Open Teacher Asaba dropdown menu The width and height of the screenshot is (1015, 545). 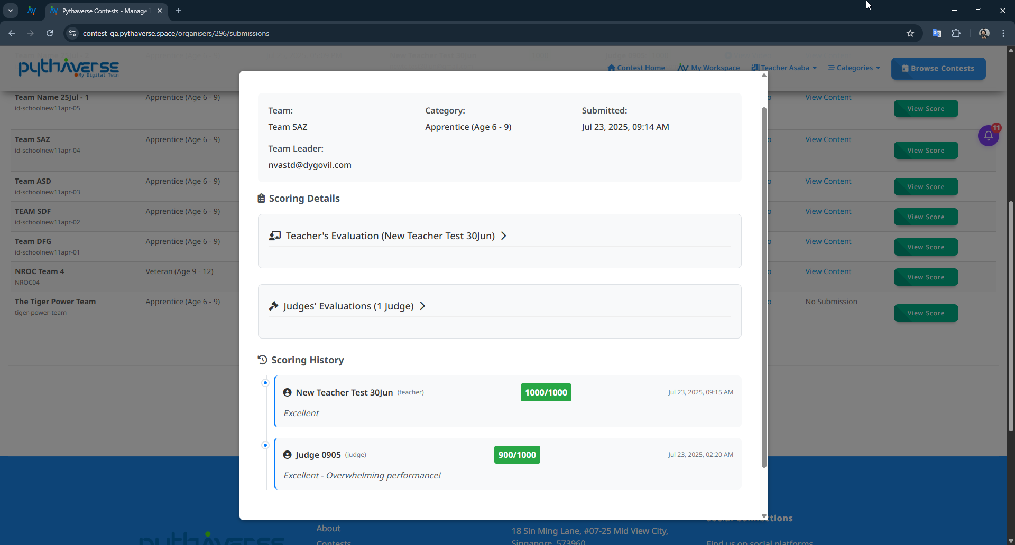pyautogui.click(x=785, y=68)
